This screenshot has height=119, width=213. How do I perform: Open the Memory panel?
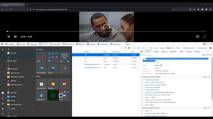click(x=80, y=44)
